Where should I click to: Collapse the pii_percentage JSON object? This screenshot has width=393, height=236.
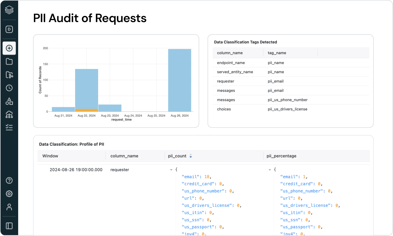270,170
